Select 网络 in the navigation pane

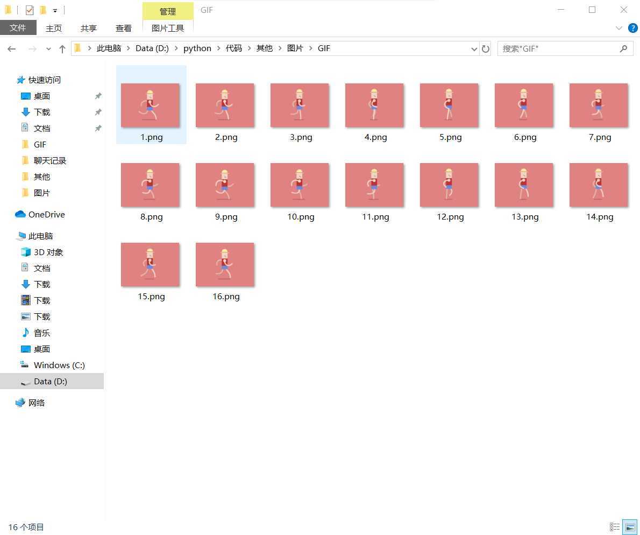(x=37, y=403)
